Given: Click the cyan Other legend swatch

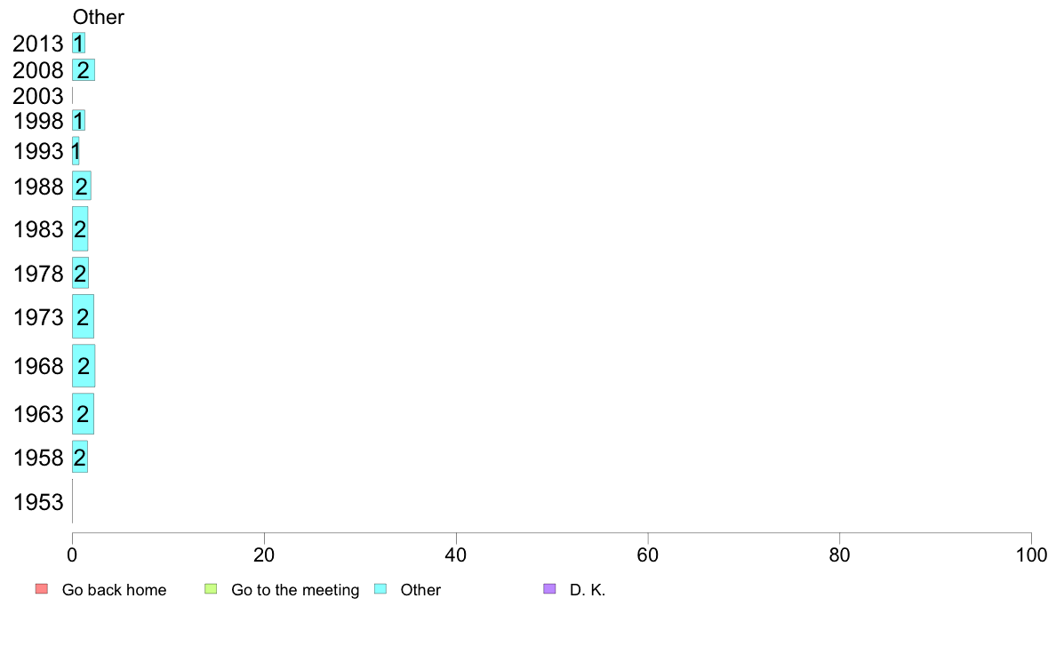Looking at the screenshot, I should pyautogui.click(x=380, y=589).
